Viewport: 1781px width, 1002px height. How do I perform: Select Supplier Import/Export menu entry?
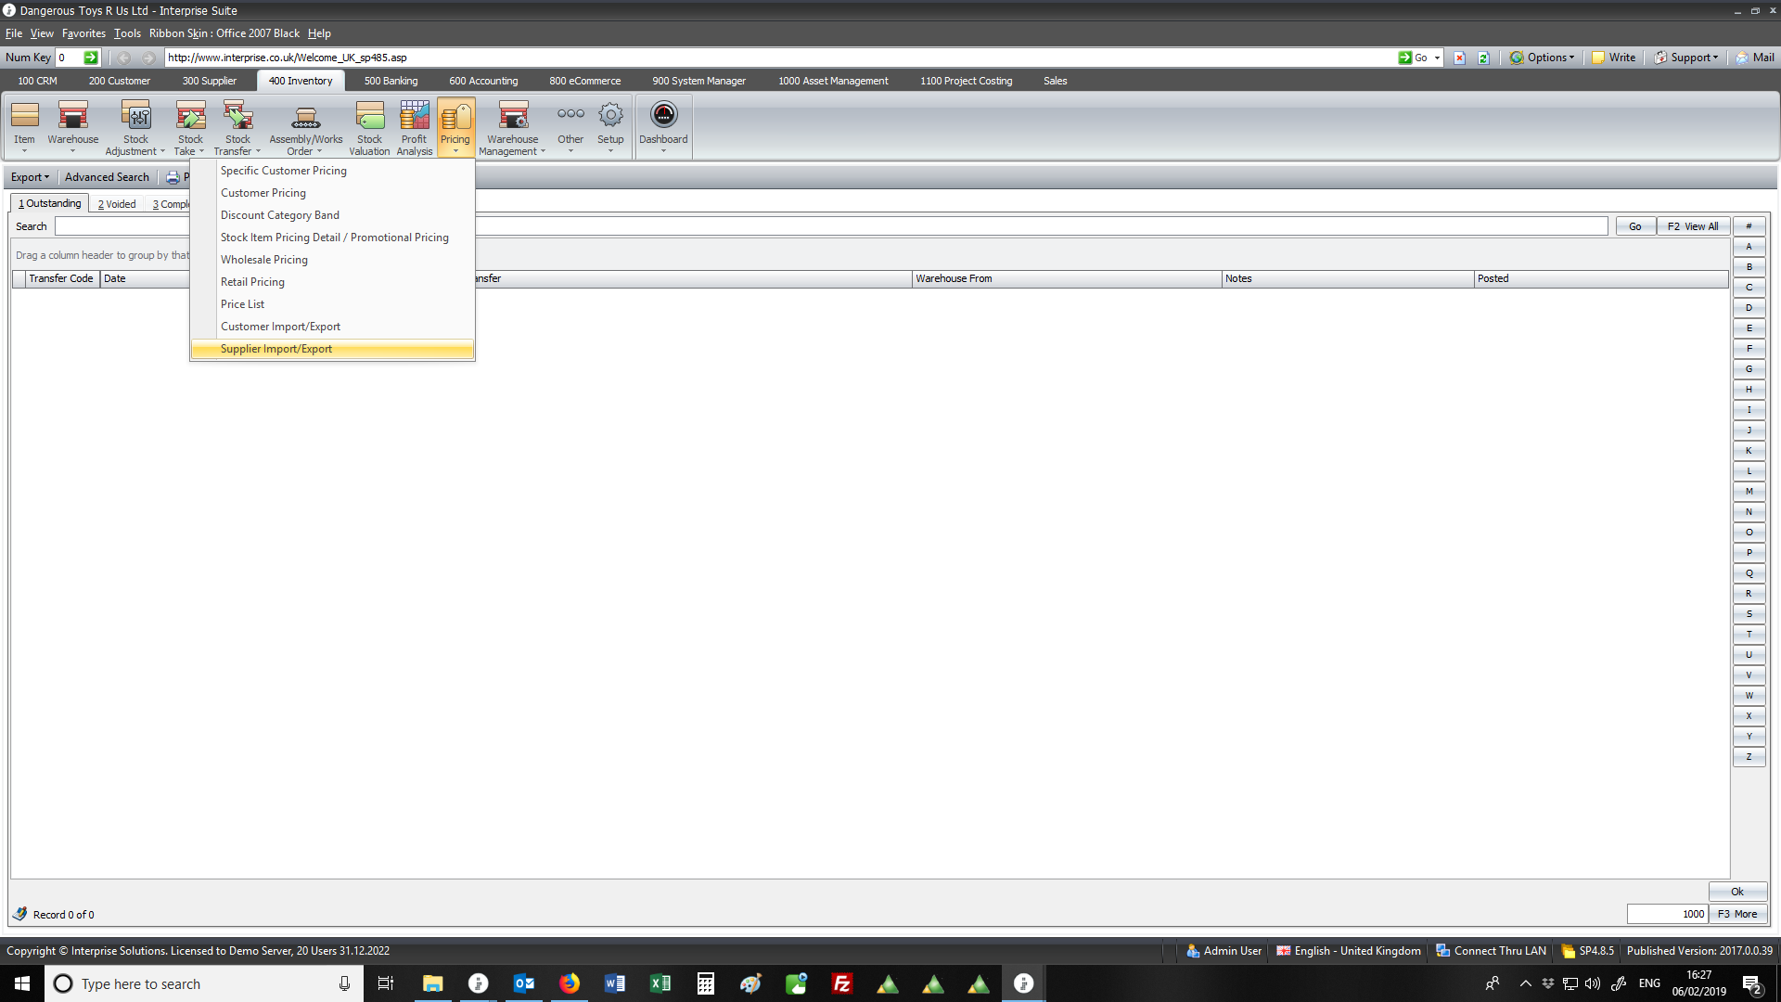tap(276, 349)
